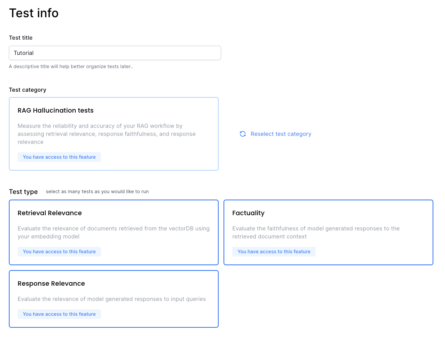This screenshot has width=445, height=341.
Task: Select the RAG Hallucination tests category card
Action: pyautogui.click(x=114, y=134)
